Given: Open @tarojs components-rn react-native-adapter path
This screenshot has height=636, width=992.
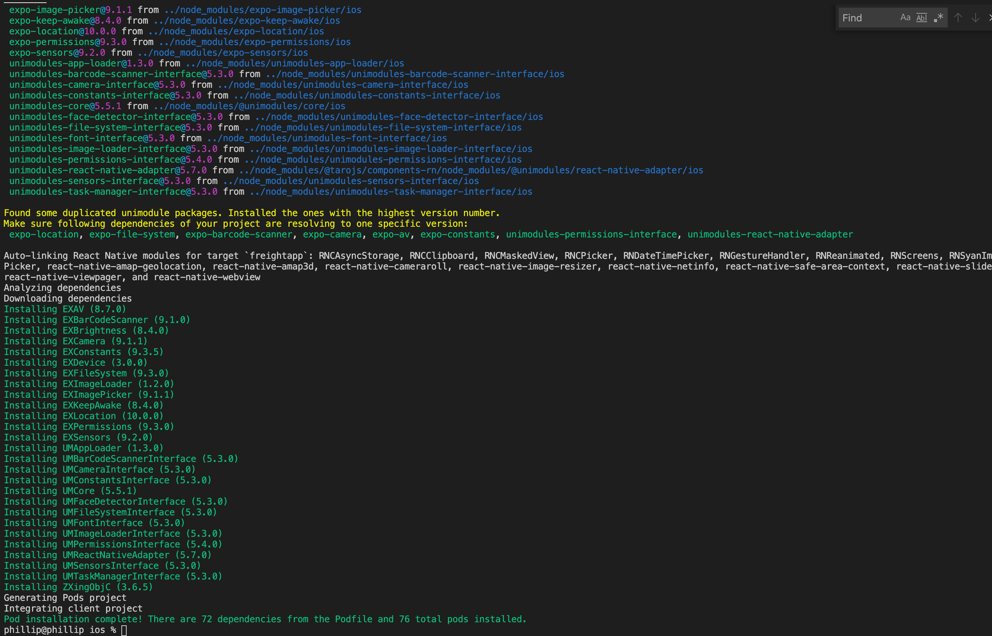Looking at the screenshot, I should point(471,170).
